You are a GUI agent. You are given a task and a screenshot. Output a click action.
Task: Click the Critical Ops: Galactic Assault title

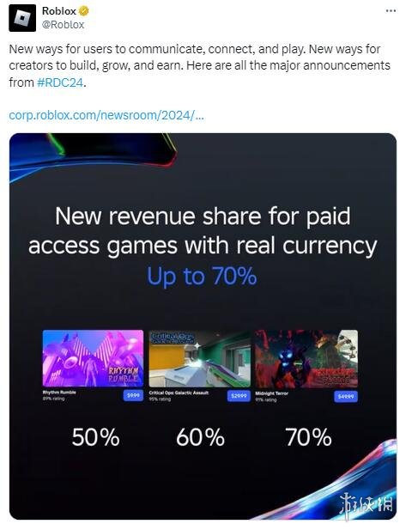point(179,393)
